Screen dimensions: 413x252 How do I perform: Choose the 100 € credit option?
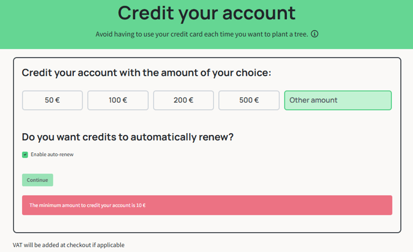point(118,100)
